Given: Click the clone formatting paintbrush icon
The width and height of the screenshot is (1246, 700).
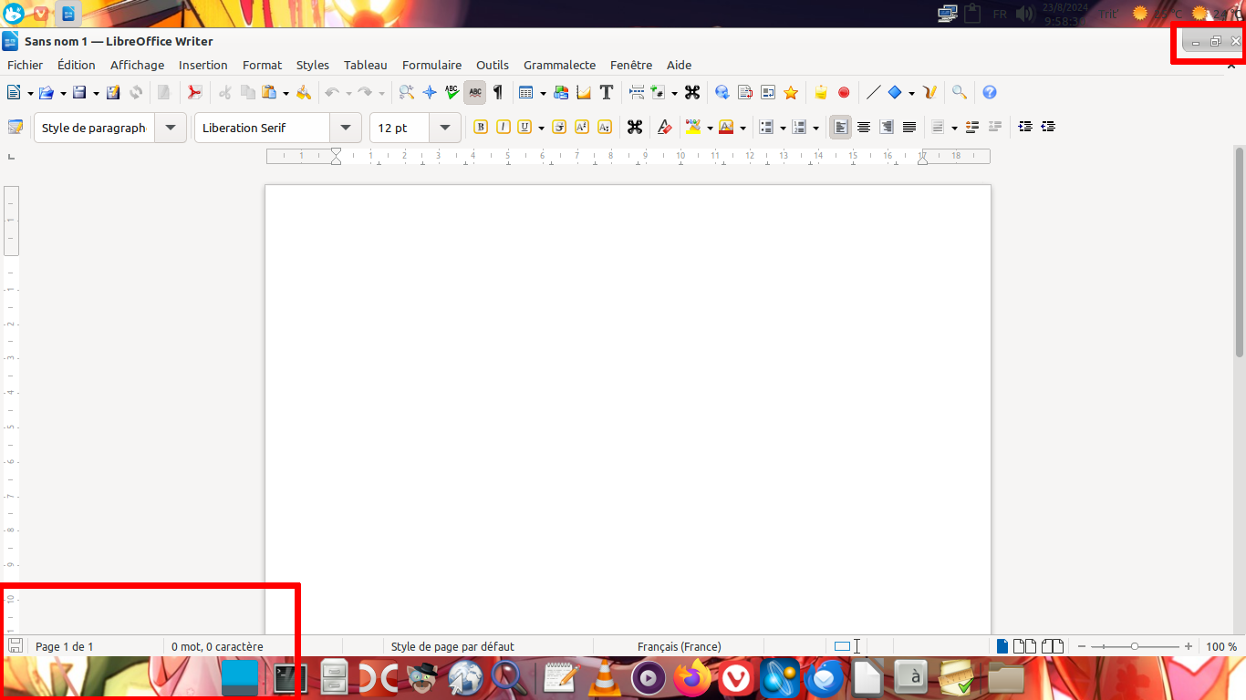Looking at the screenshot, I should 304,92.
